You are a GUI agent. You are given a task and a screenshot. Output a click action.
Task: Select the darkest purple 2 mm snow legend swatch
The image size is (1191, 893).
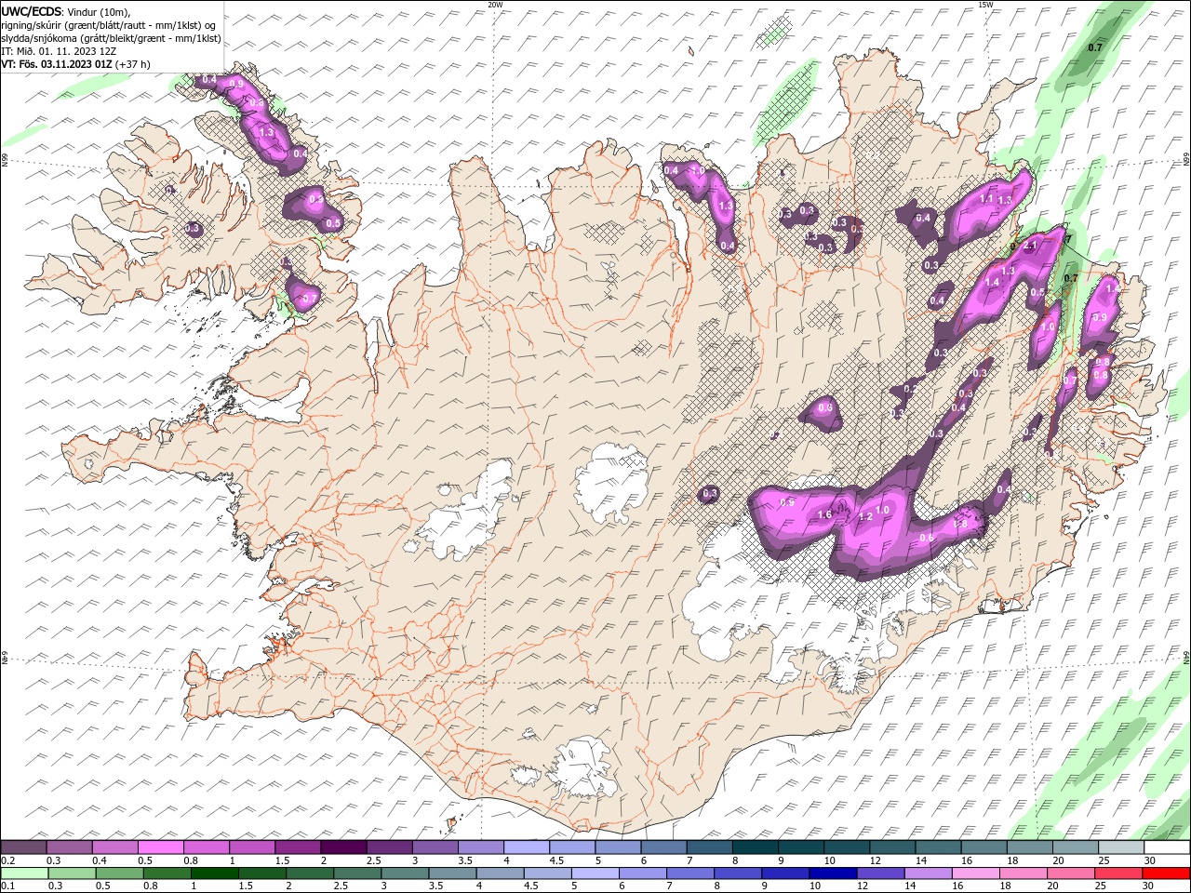coord(342,847)
